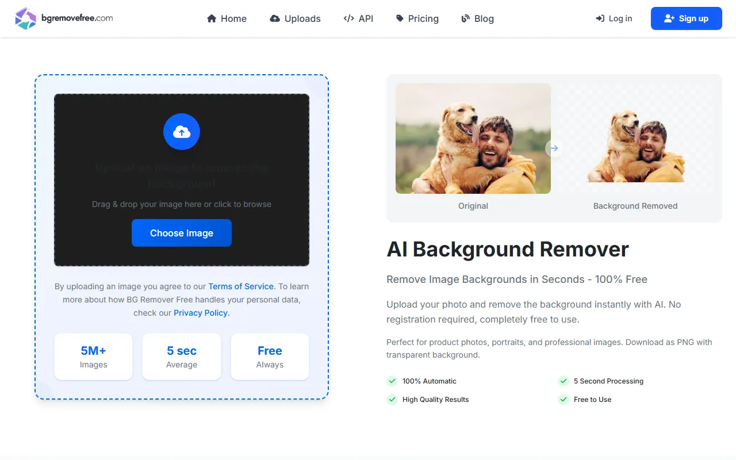The image size is (736, 460).
Task: Go to the Uploads menu item
Action: click(x=302, y=18)
